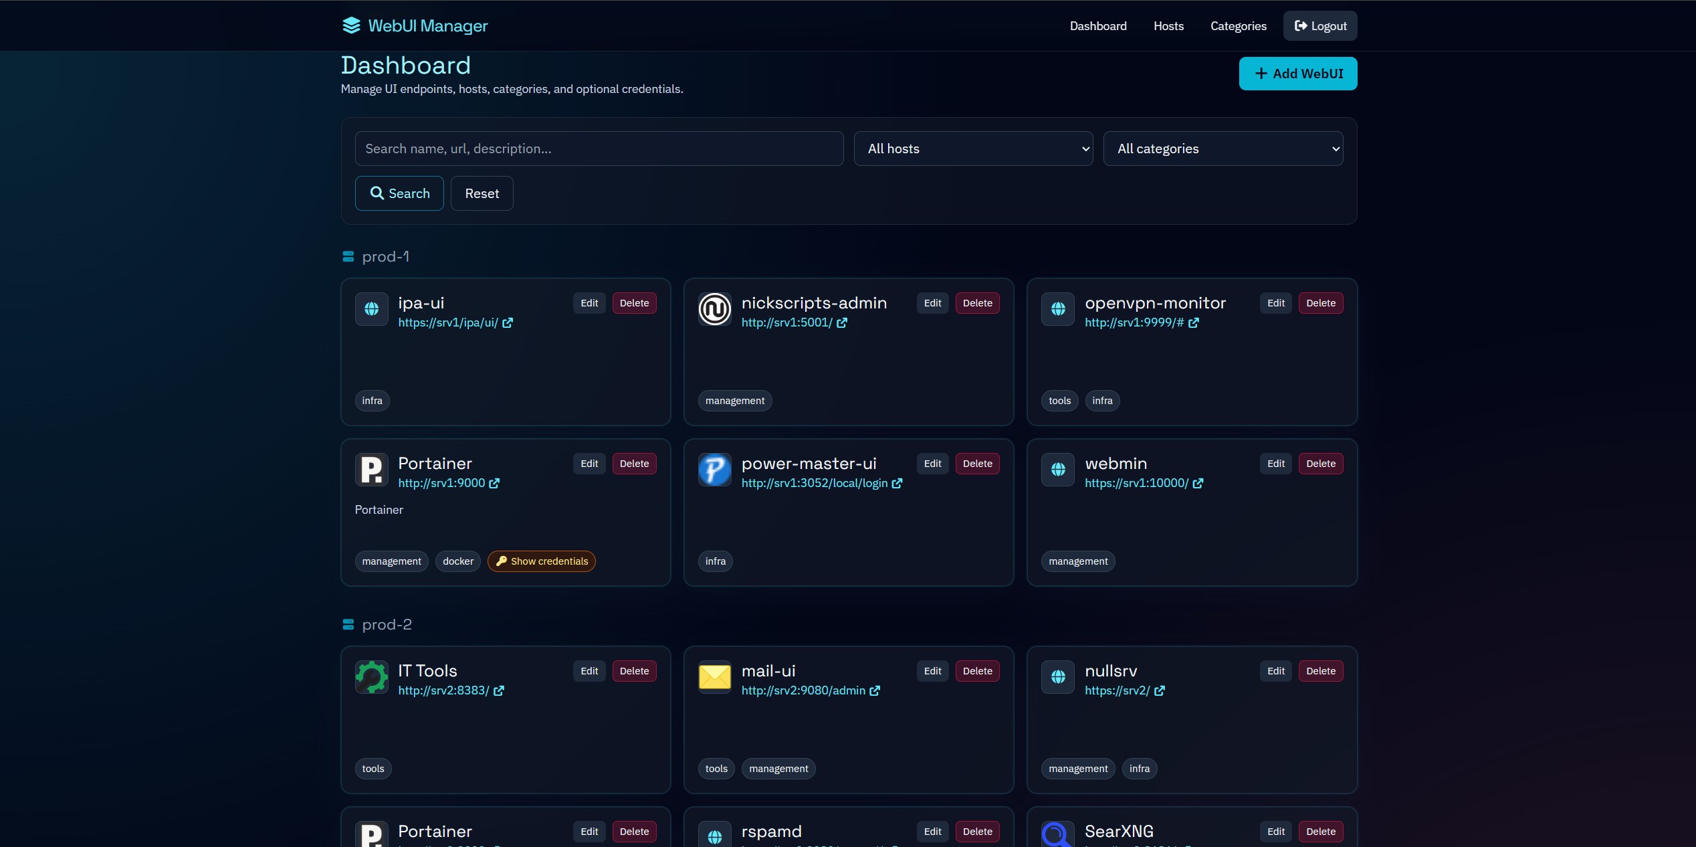Image resolution: width=1696 pixels, height=847 pixels.
Task: Click external-link icon next to https://srv2/
Action: 1160,691
